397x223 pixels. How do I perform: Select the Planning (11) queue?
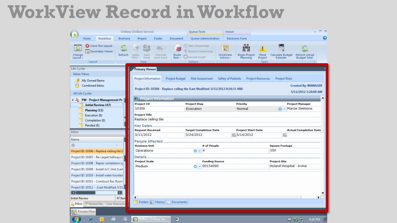(x=94, y=110)
